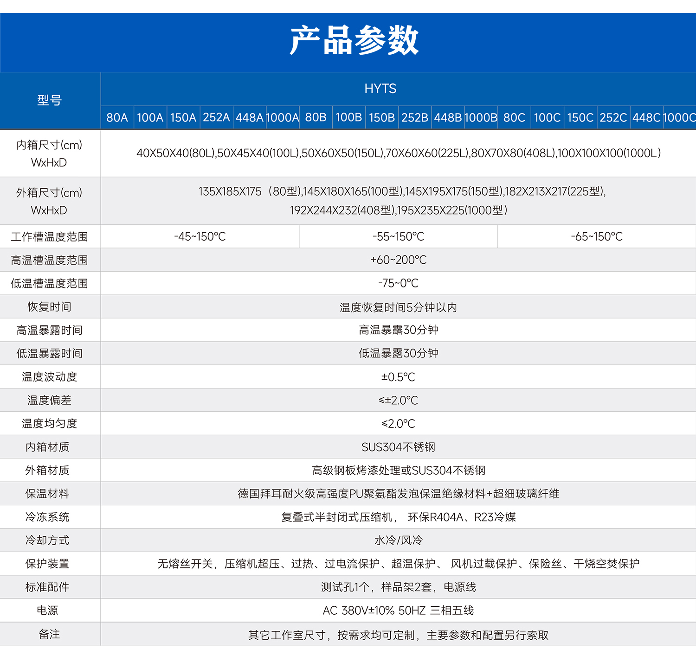The width and height of the screenshot is (696, 655).
Task: Click the 水冷/风冷 value
Action: click(399, 540)
